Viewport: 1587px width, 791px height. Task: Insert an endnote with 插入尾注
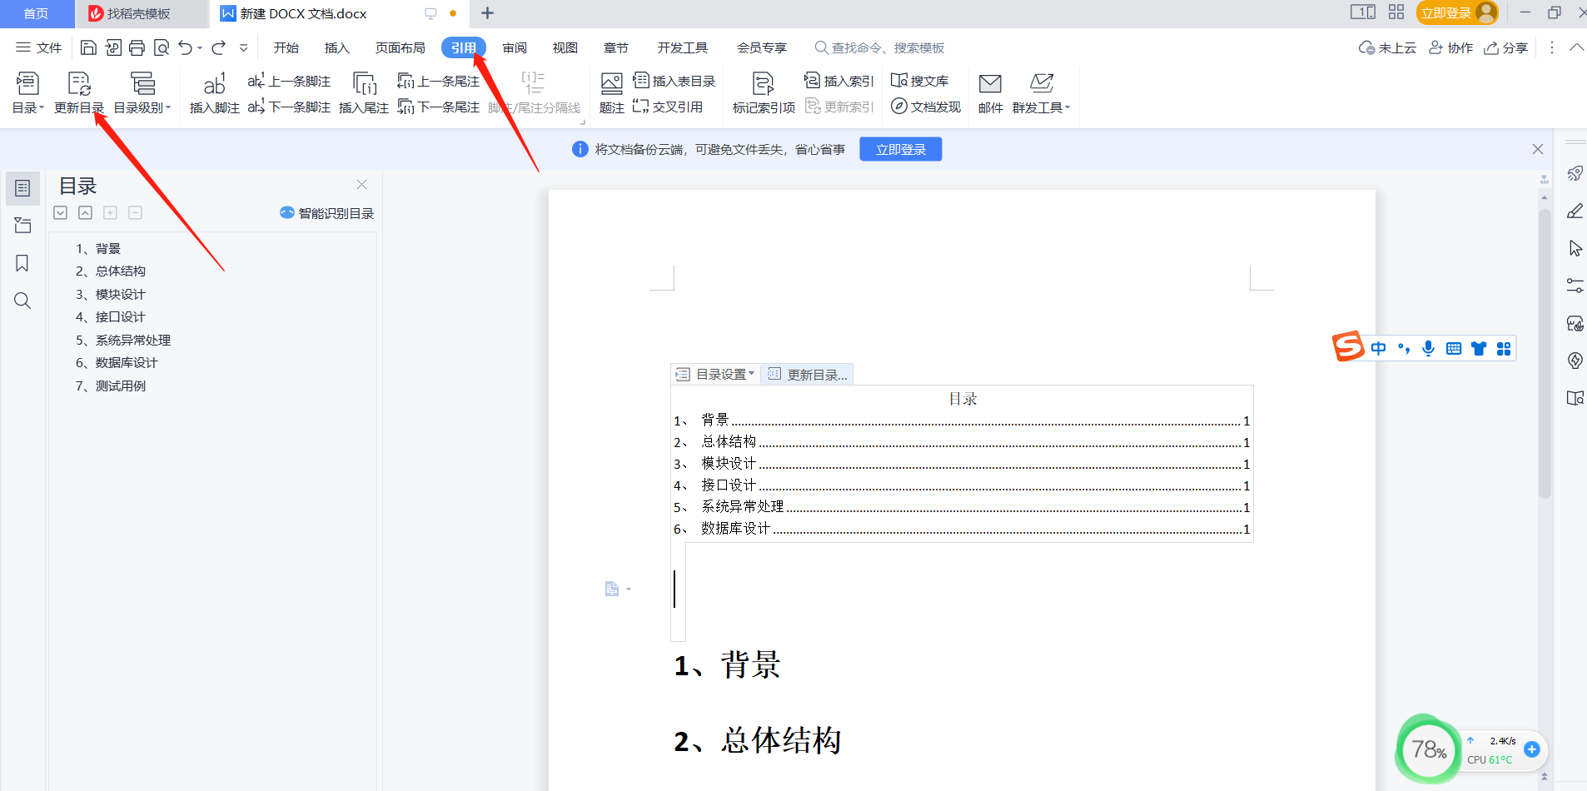364,93
